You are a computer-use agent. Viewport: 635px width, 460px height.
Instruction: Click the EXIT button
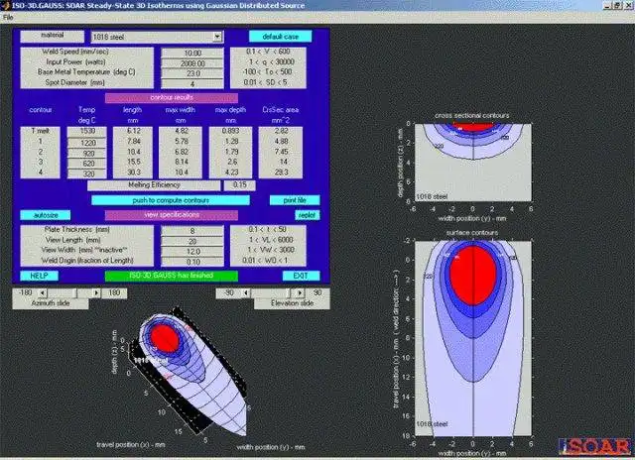click(x=301, y=276)
